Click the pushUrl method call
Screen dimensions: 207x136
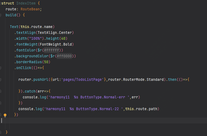click(x=41, y=79)
